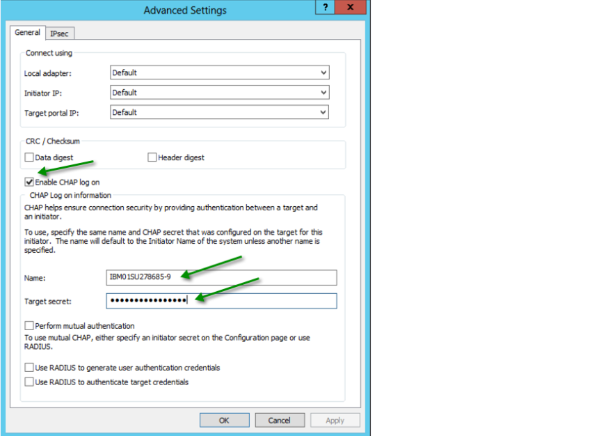This screenshot has width=601, height=436.
Task: Click the Advanced Settings title bar
Action: [184, 10]
